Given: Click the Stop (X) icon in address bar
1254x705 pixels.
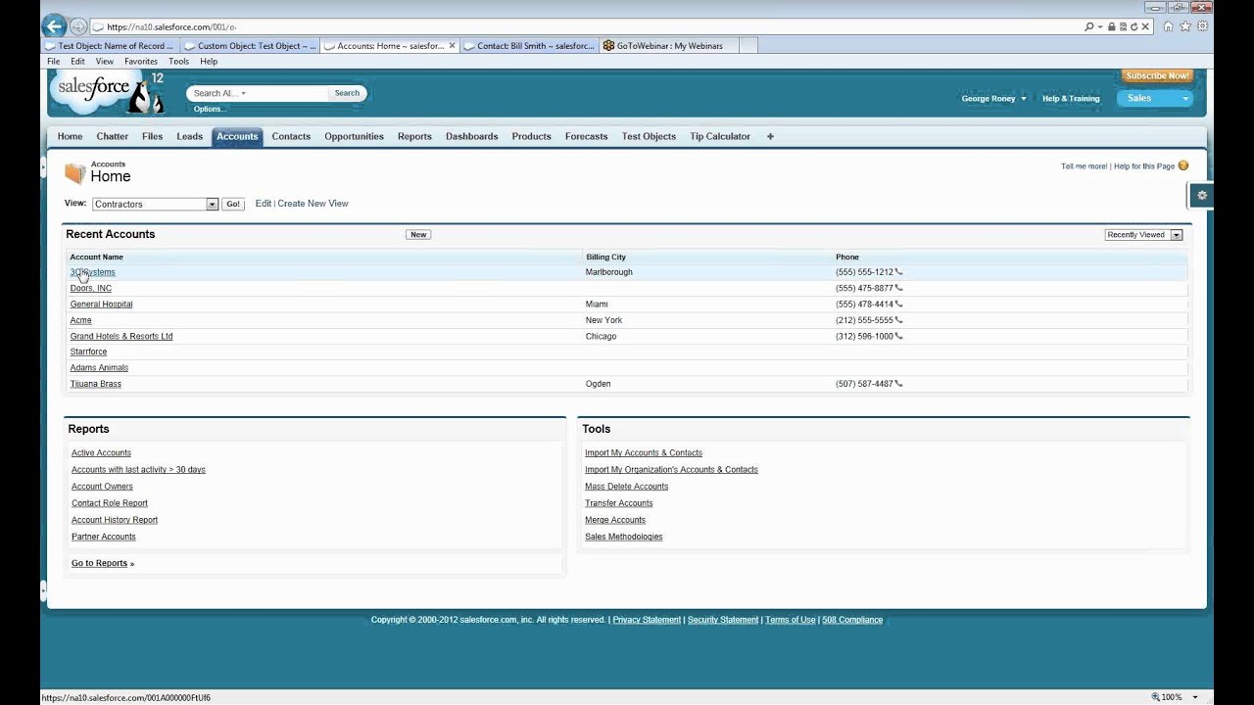Looking at the screenshot, I should [x=1145, y=26].
